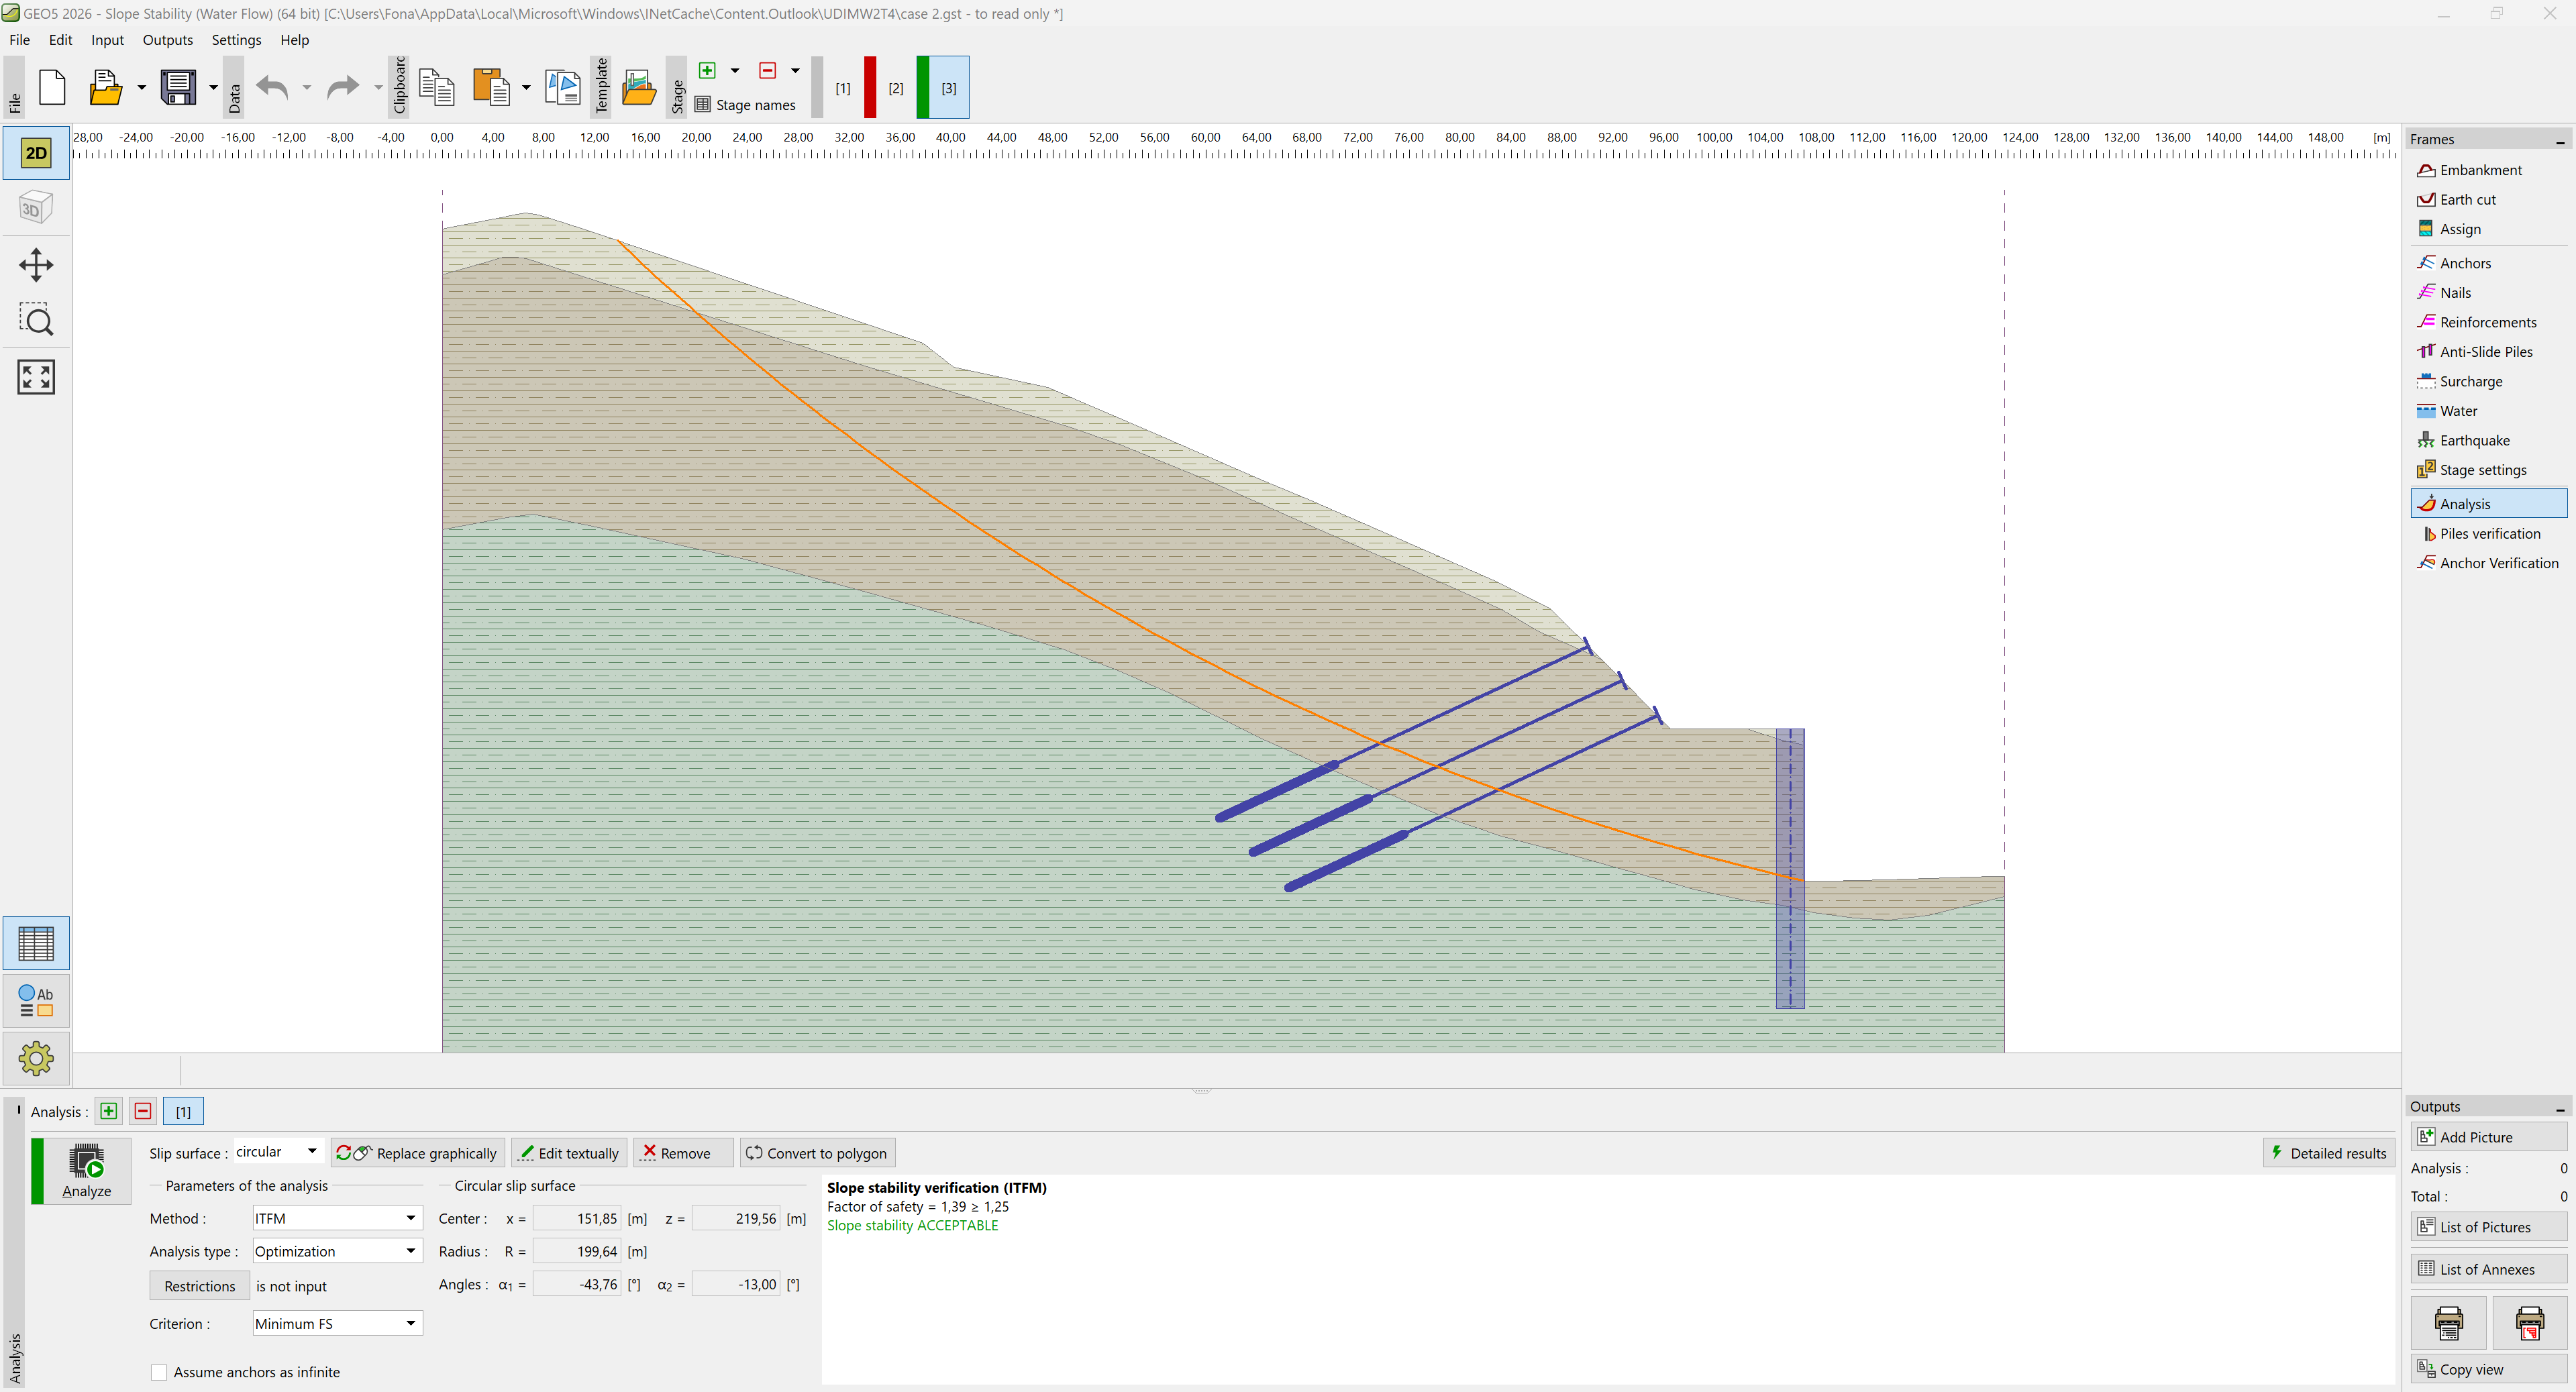
Task: Select the pan move tool
Action: coord(36,265)
